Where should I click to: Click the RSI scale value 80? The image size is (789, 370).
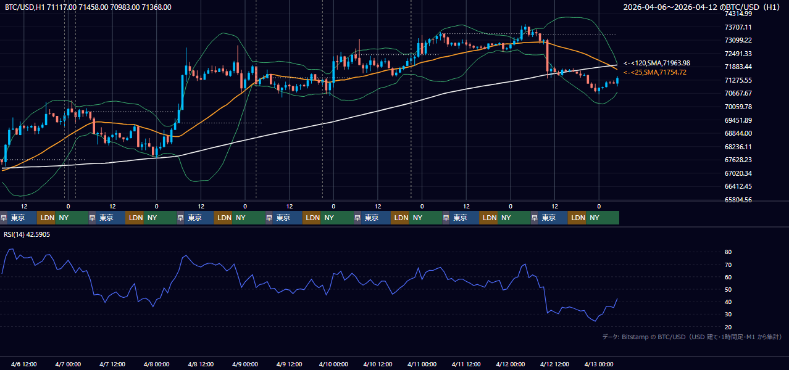click(x=728, y=252)
